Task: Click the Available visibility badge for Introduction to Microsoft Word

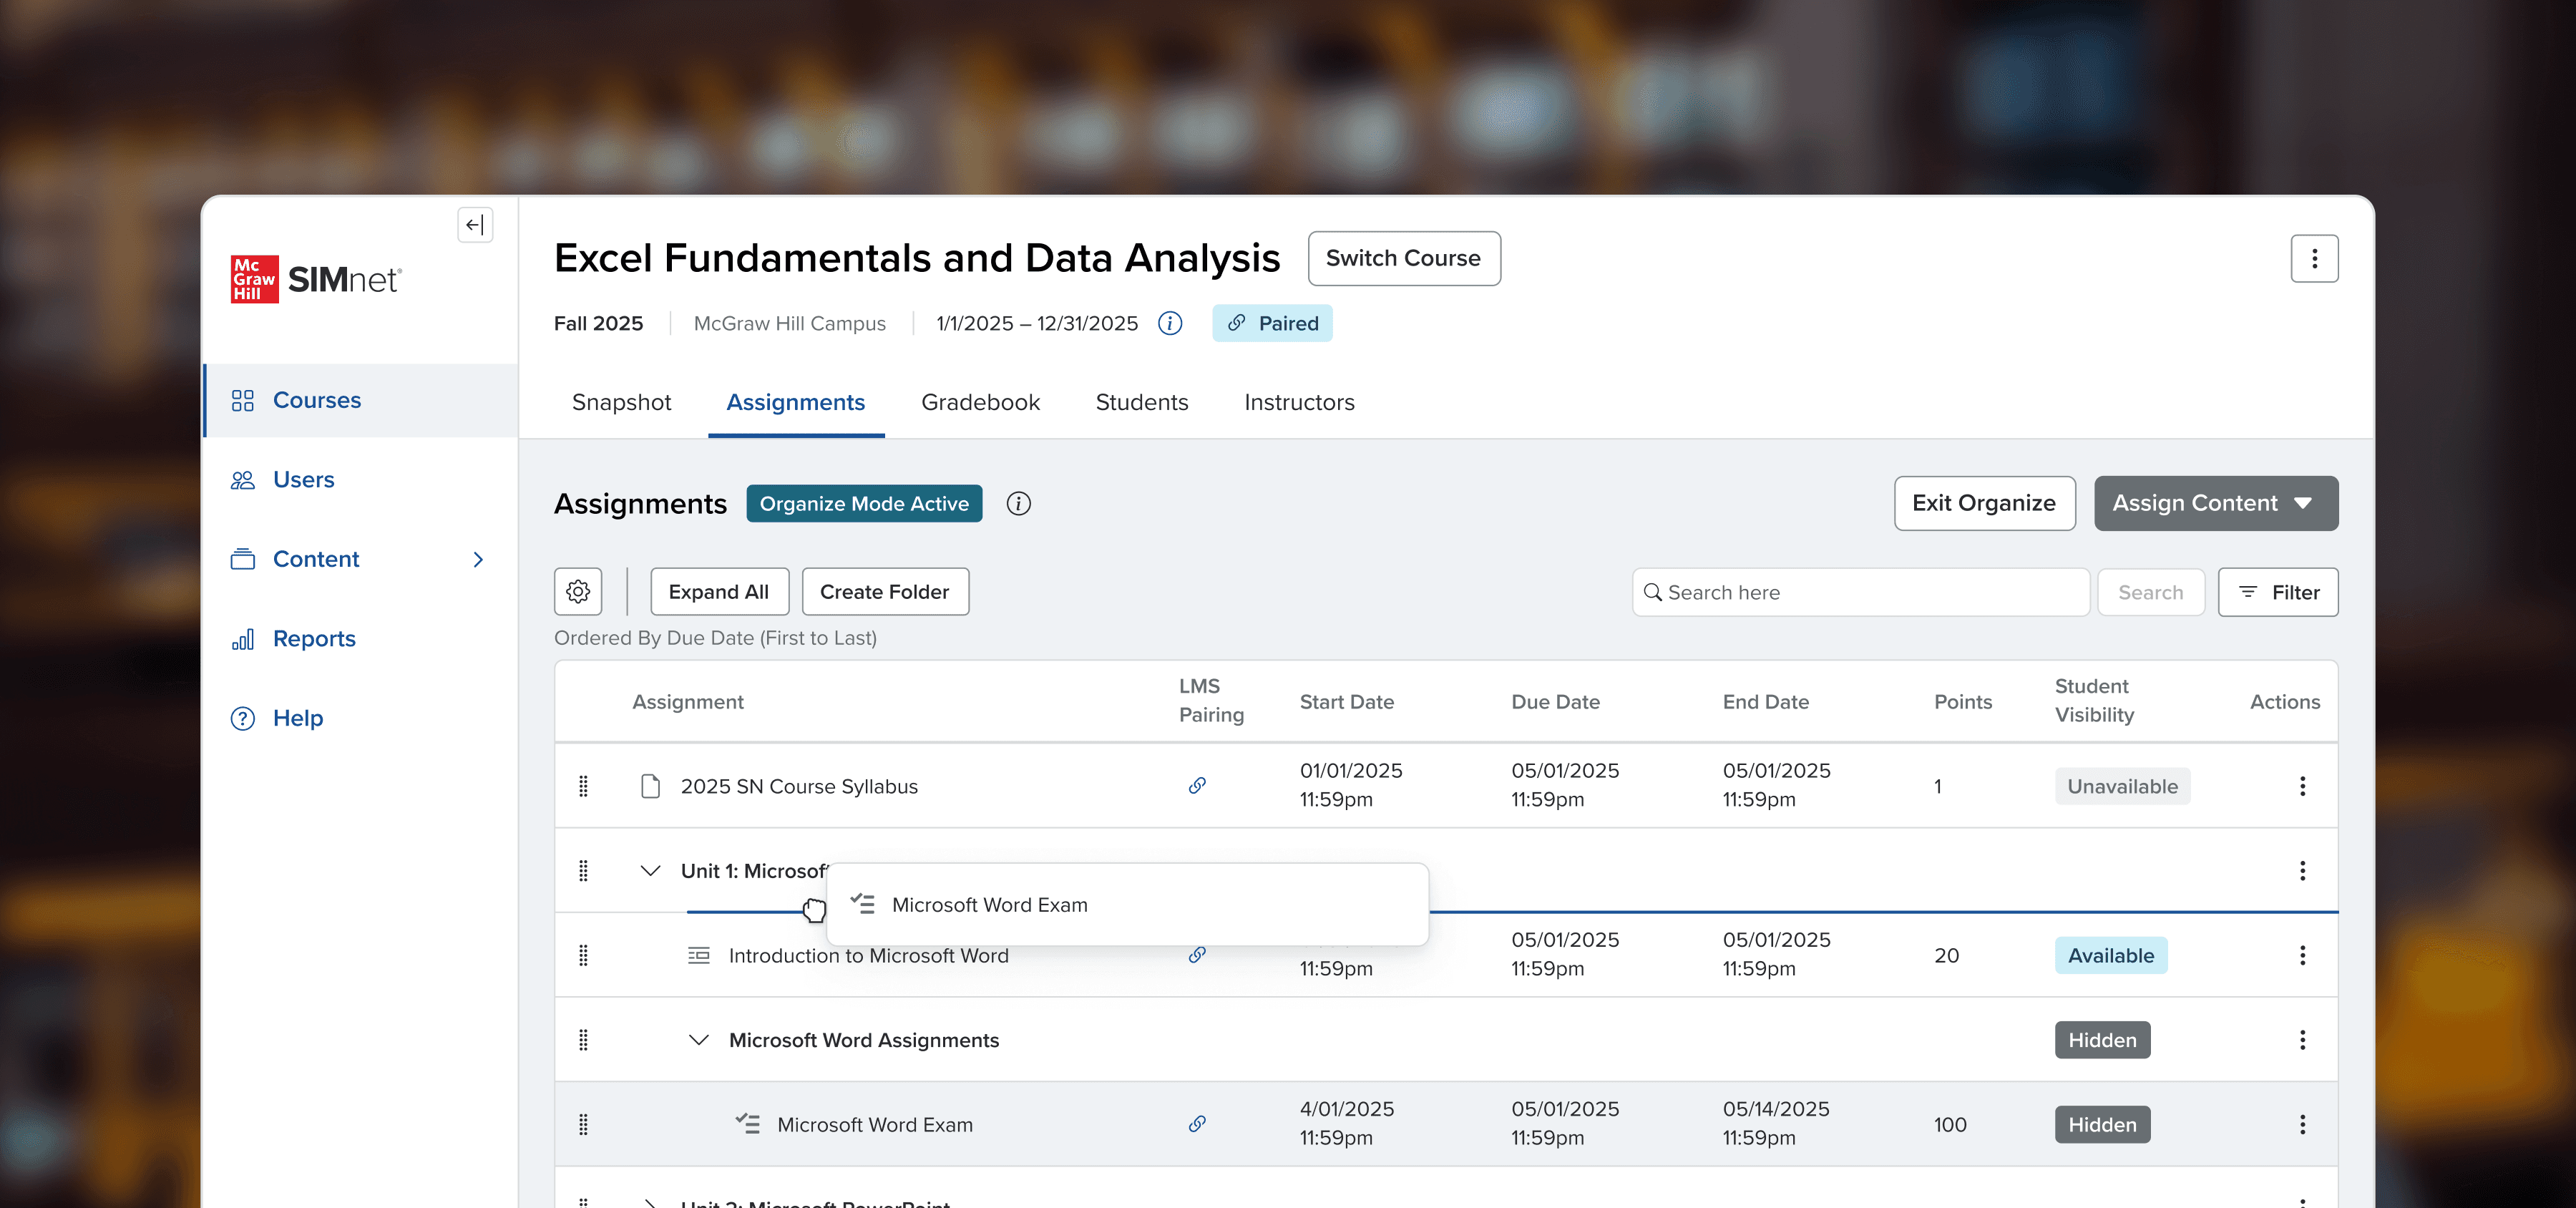Action: [2110, 955]
